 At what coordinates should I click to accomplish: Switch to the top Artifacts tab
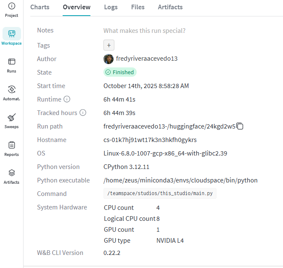(x=170, y=7)
